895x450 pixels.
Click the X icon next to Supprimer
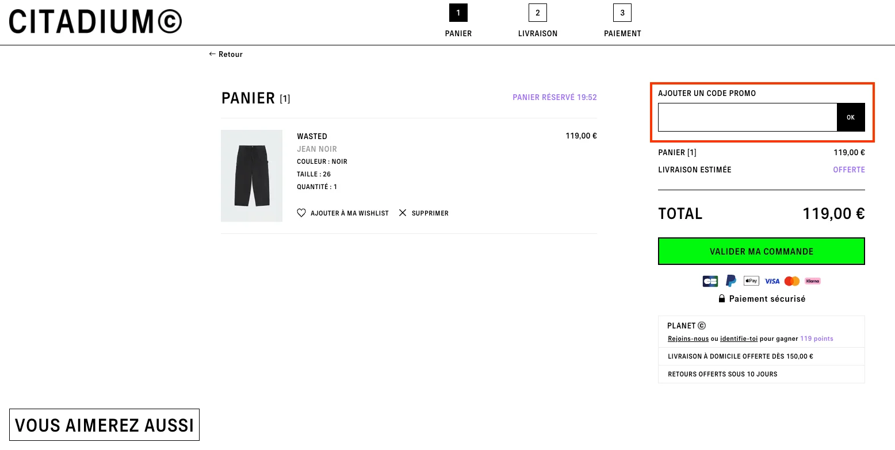(403, 213)
